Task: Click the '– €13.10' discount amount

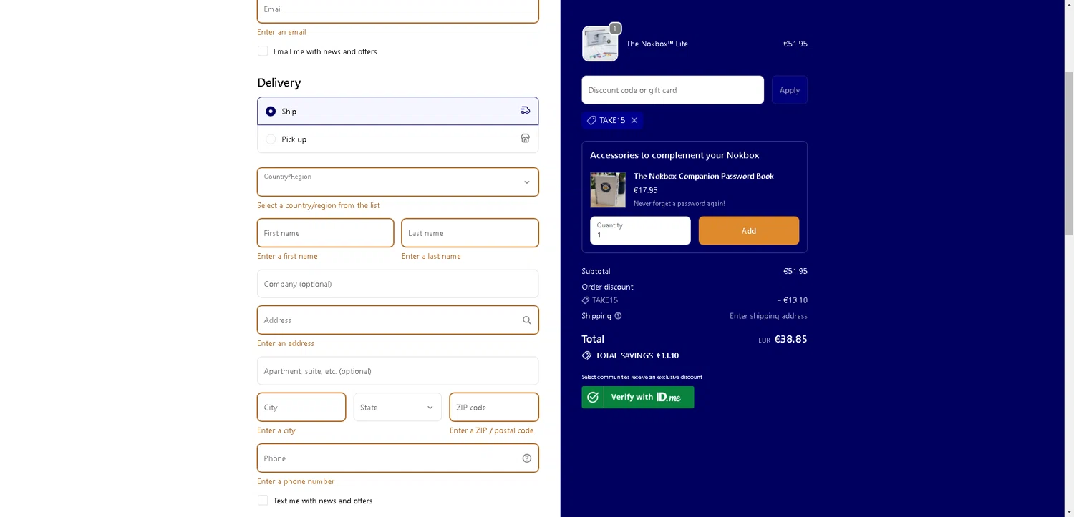Action: pyautogui.click(x=792, y=300)
